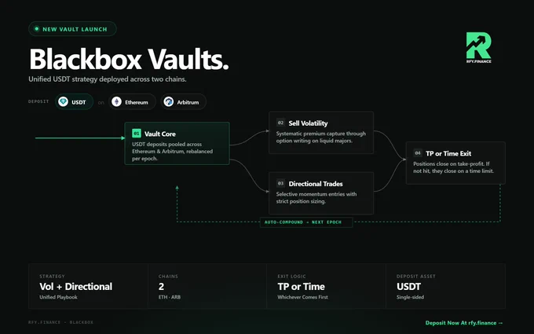
Task: Open the TP or Time Exit card
Action: pyautogui.click(x=455, y=163)
